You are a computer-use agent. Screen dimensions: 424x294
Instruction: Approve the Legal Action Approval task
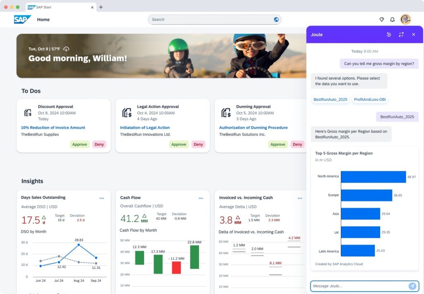point(179,144)
